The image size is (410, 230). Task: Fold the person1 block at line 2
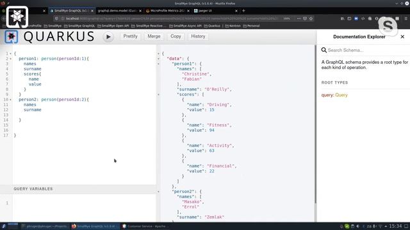click(x=10, y=59)
